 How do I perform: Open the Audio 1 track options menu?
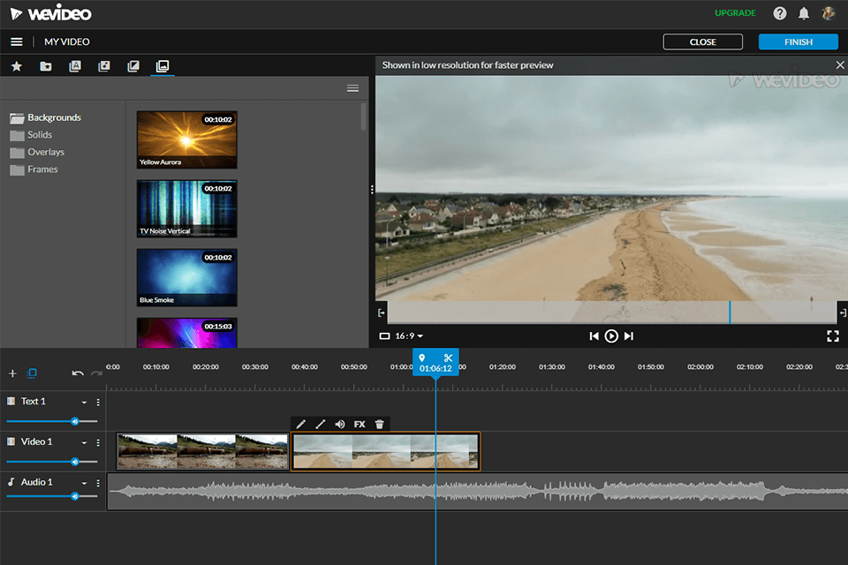(x=98, y=483)
